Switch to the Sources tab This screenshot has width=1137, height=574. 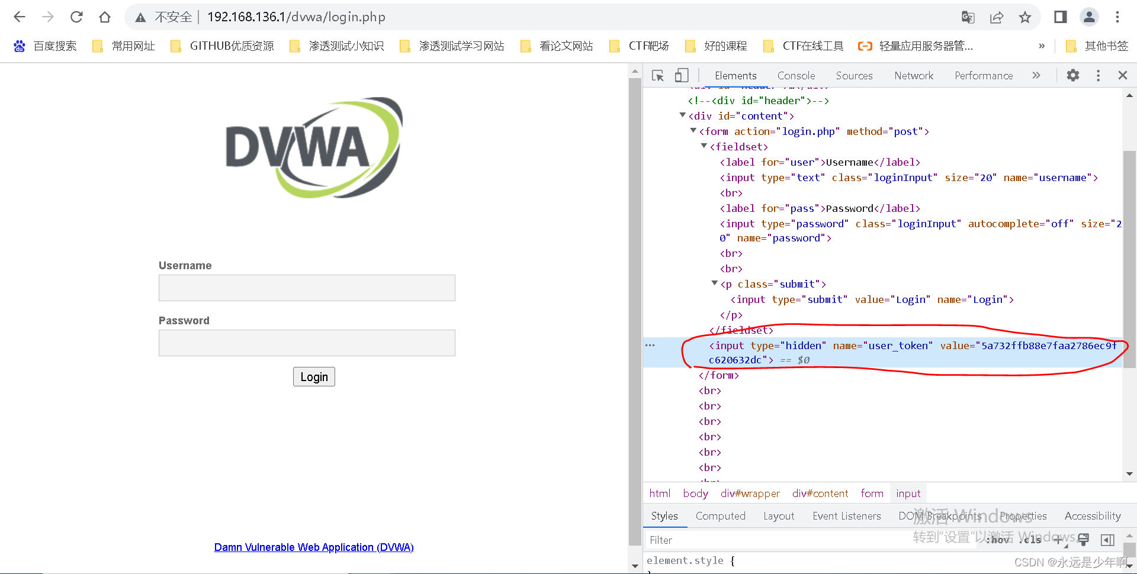tap(854, 76)
